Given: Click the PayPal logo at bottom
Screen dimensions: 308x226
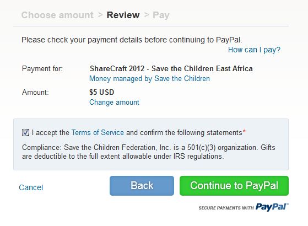Looking at the screenshot, I should pyautogui.click(x=272, y=207).
